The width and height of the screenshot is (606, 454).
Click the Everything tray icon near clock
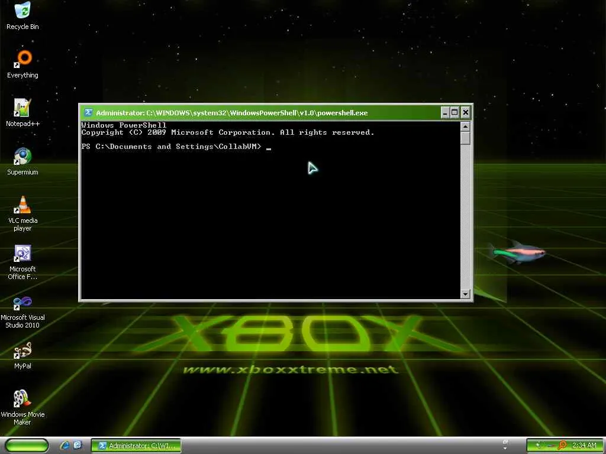[562, 446]
